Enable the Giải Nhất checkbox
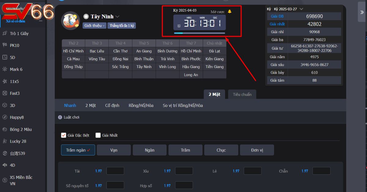The height and width of the screenshot is (192, 367). 98,135
